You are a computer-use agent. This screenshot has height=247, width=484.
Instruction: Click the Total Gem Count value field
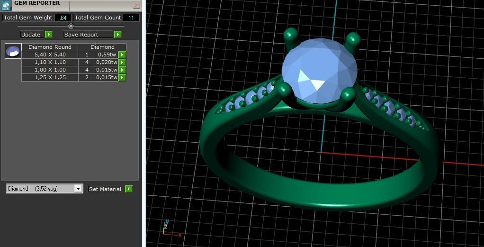(x=131, y=18)
